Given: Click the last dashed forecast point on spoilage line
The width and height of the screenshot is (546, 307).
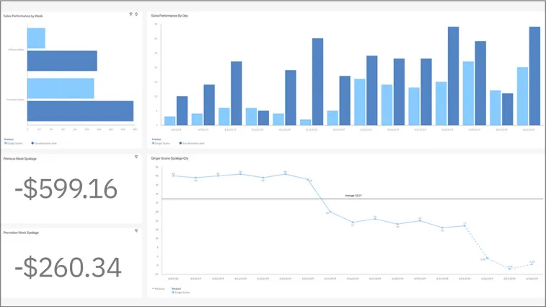Looking at the screenshot, I should pos(532,264).
